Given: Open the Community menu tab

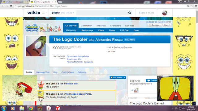Looking at the screenshot, I should pos(86,26).
